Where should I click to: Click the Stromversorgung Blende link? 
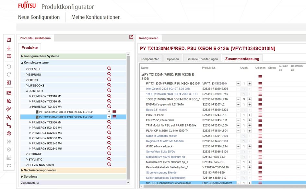[161, 173]
